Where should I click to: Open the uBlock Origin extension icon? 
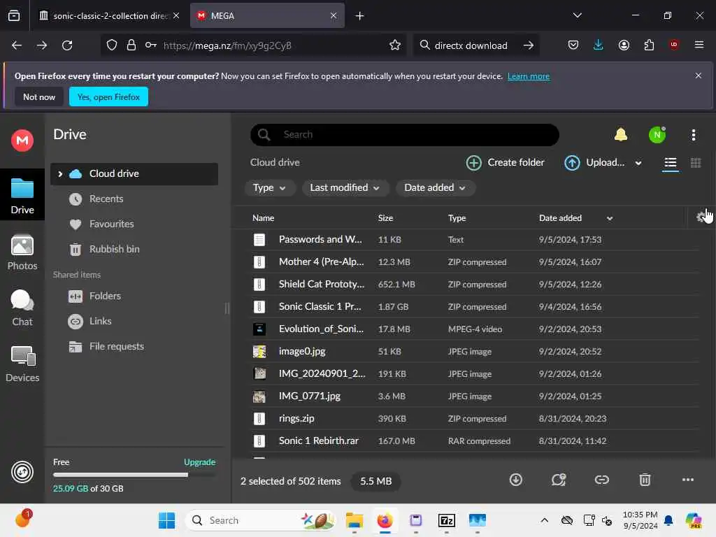tap(674, 45)
